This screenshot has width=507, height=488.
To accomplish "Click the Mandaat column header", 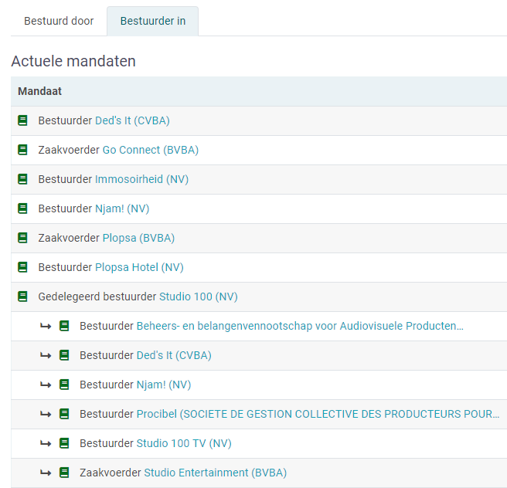I will point(39,91).
